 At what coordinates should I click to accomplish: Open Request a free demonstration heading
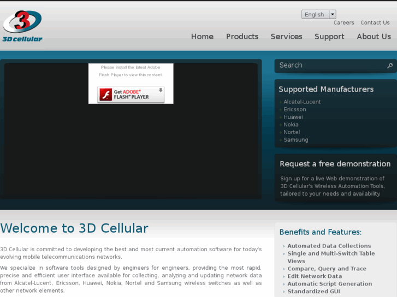[x=335, y=164]
